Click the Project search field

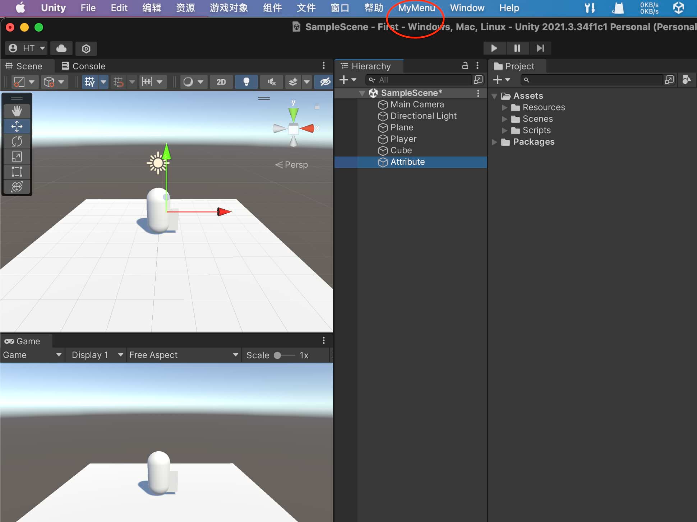593,80
